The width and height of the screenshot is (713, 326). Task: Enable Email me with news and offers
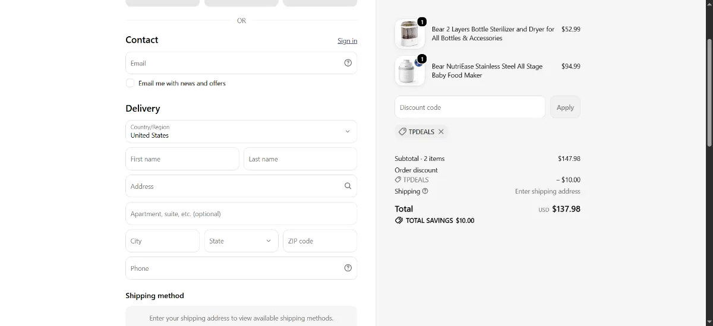point(130,83)
